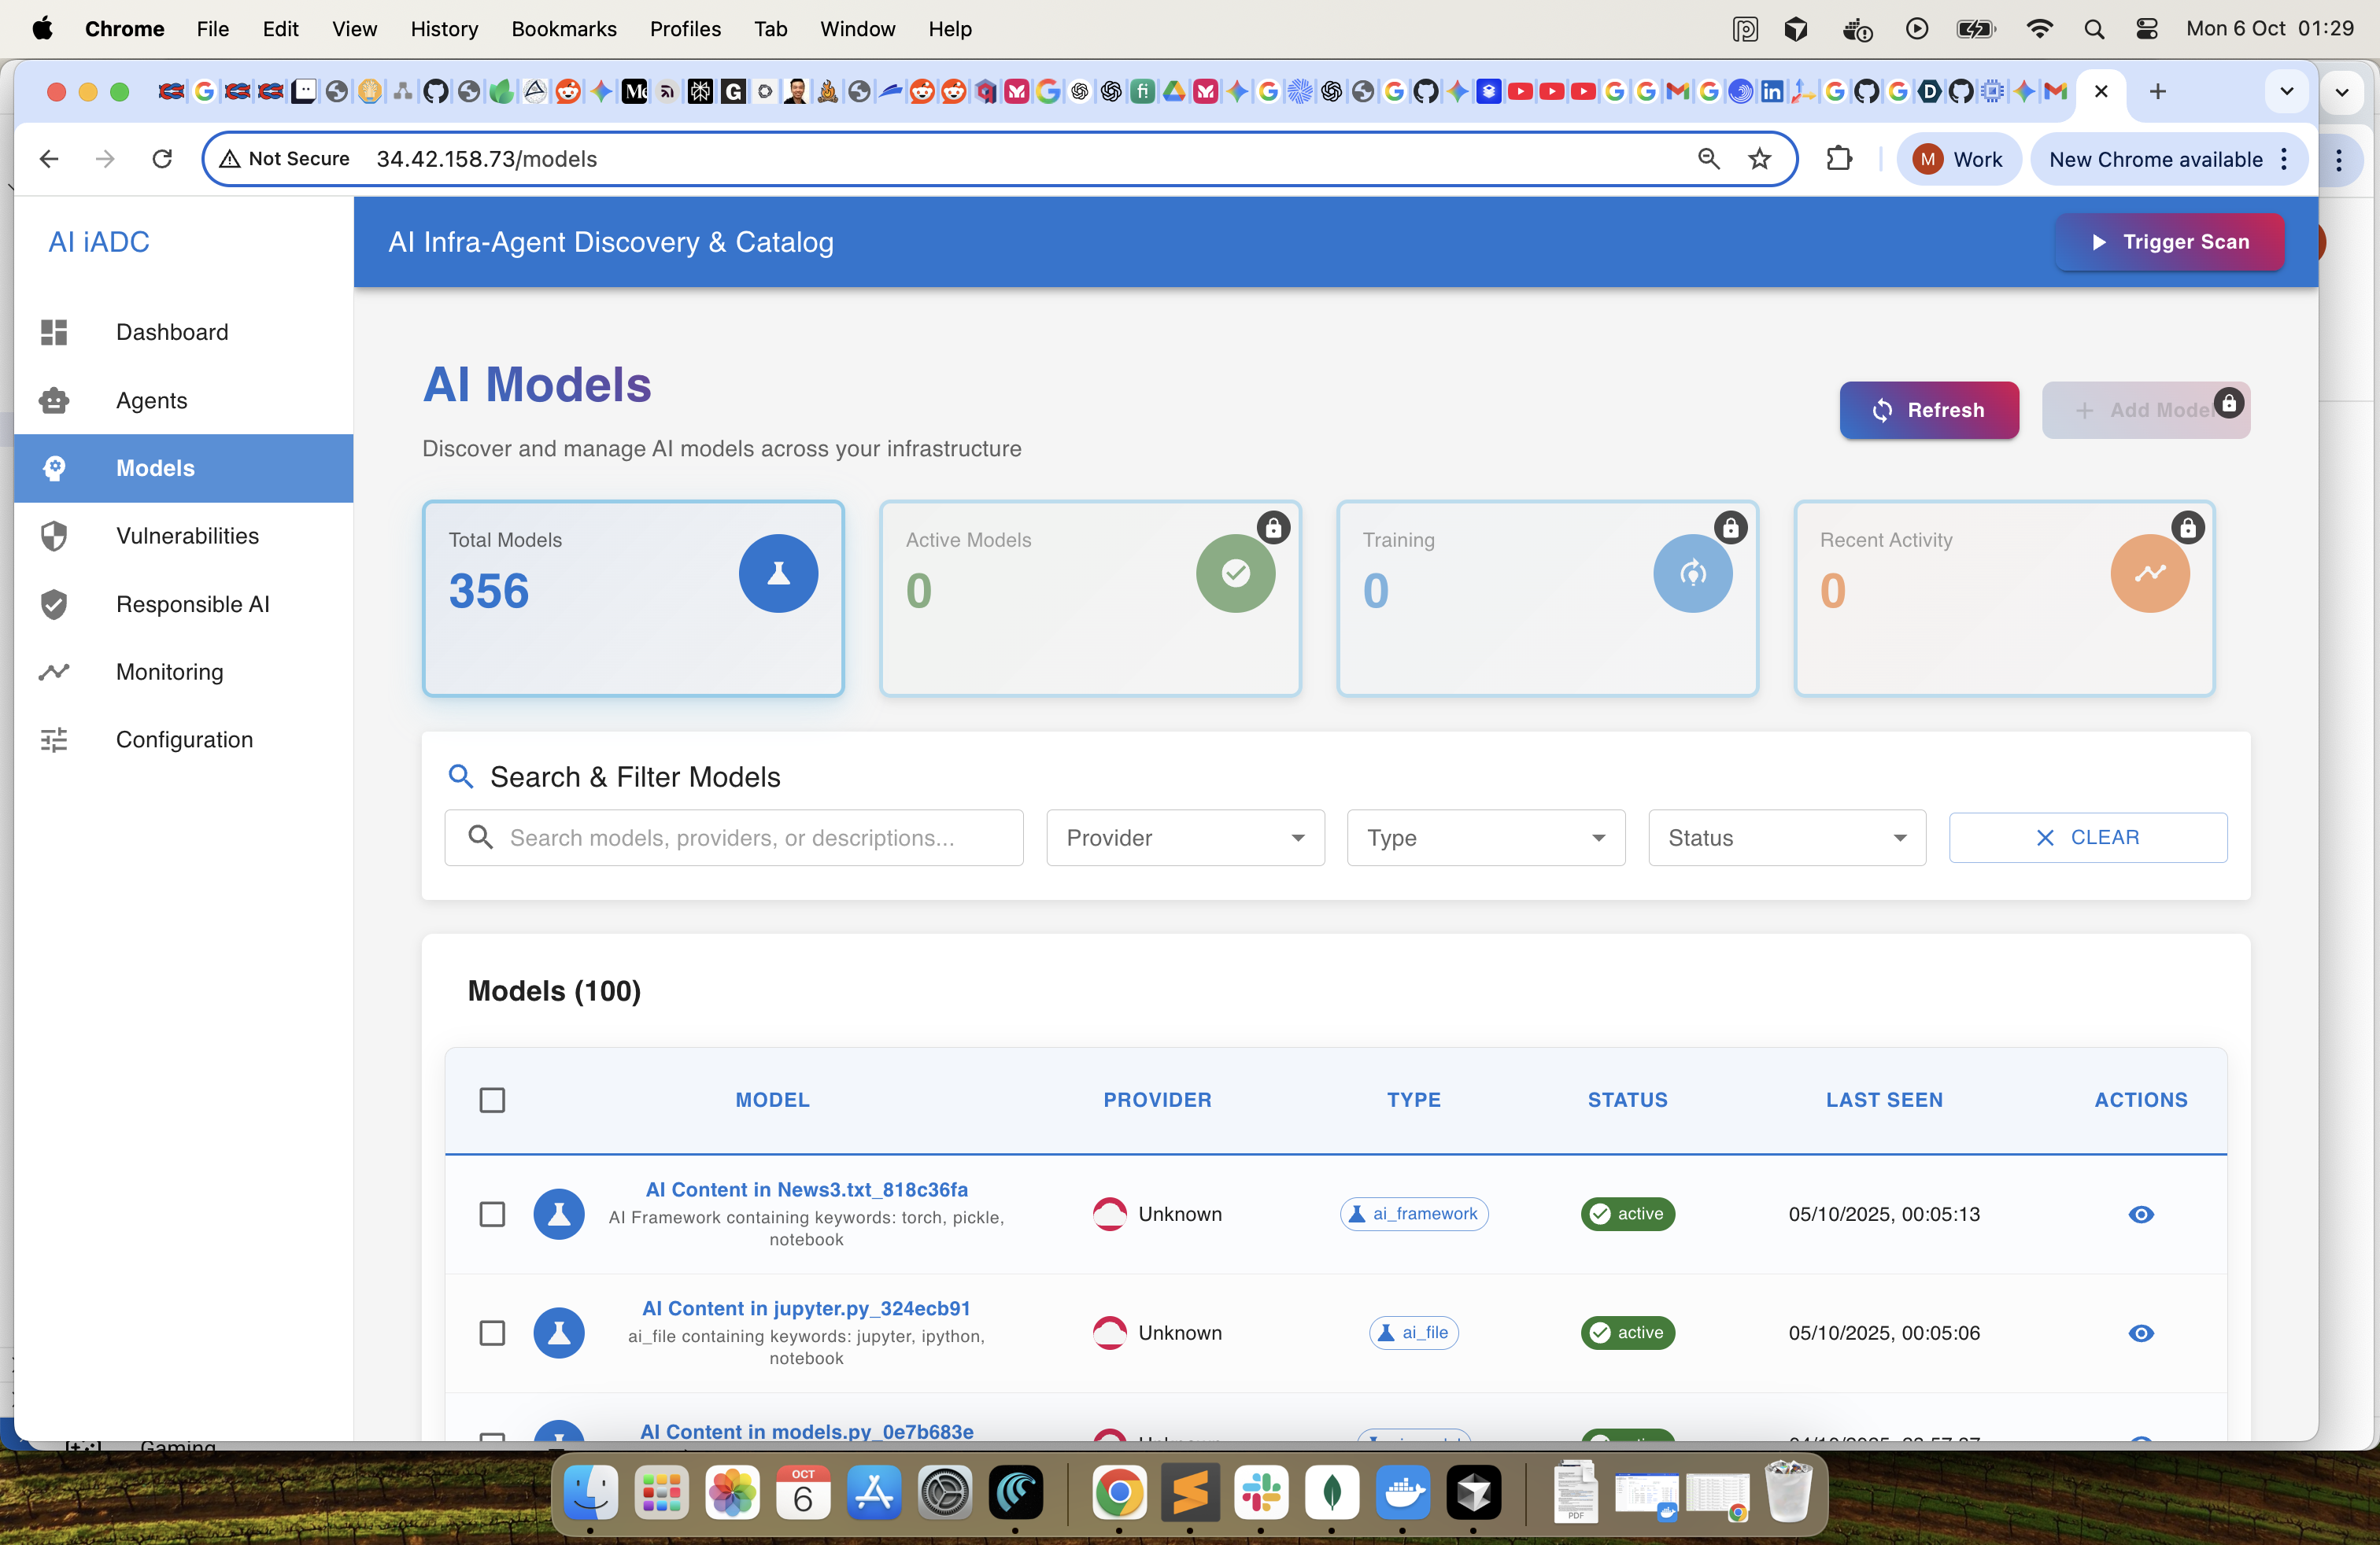View details via eye icon for jupyter.py_324ecb91
The image size is (2380, 1545).
pos(2141,1333)
